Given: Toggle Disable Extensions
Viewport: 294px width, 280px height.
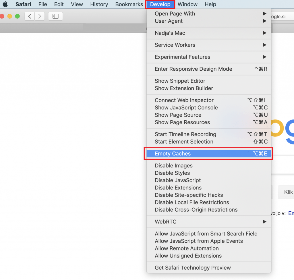Looking at the screenshot, I should 209,188.
